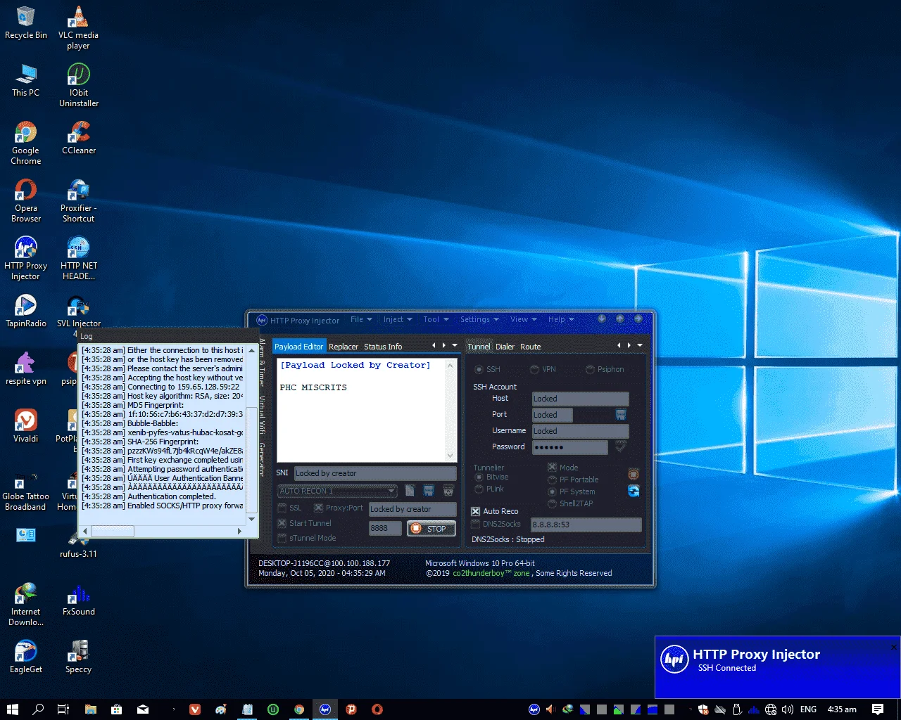901x720 pixels.
Task: Click the 8888 port input field
Action: tap(384, 528)
